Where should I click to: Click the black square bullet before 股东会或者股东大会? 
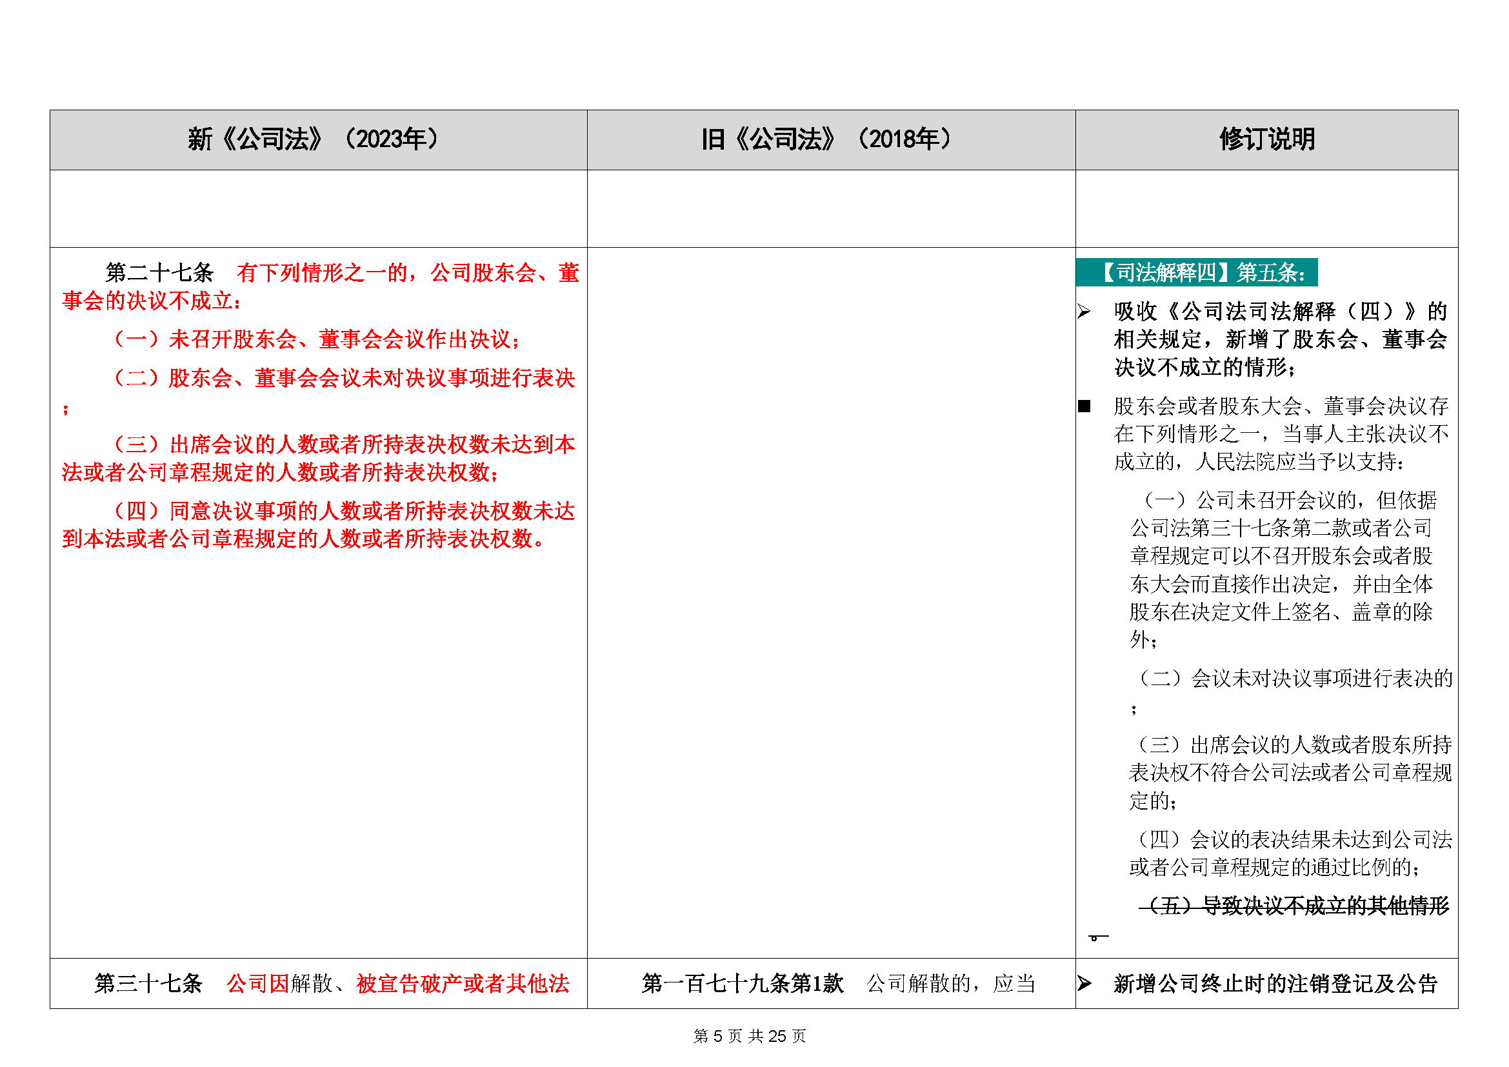(1084, 406)
